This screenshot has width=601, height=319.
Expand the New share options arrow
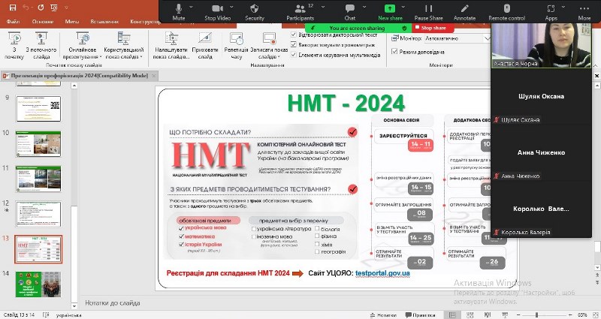point(403,7)
